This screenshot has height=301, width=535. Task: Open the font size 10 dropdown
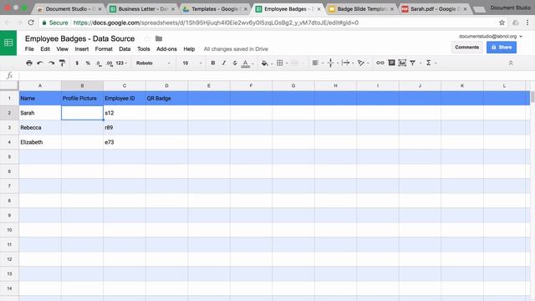point(192,63)
